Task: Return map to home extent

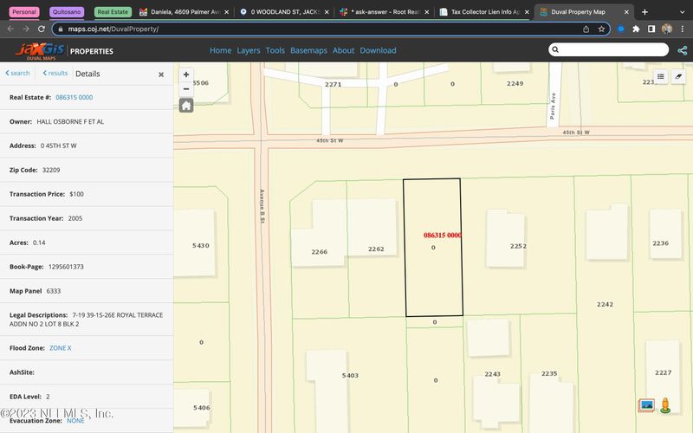Action: [186, 106]
